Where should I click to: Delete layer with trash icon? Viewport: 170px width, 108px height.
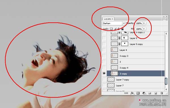tap(161, 93)
